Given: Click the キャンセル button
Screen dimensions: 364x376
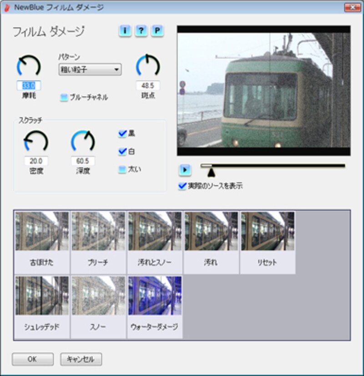Looking at the screenshot, I should tap(81, 359).
